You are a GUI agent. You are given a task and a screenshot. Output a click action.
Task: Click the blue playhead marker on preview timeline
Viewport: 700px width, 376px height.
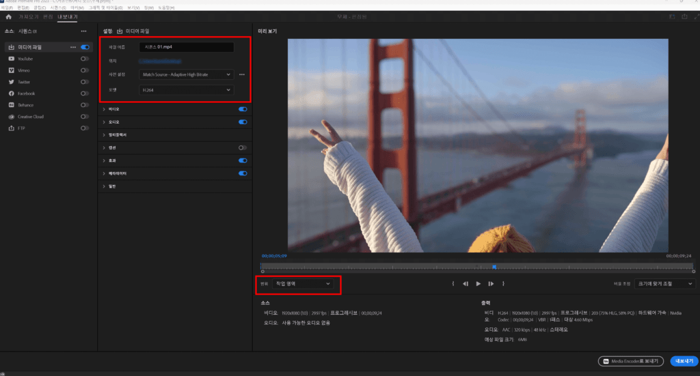point(494,267)
